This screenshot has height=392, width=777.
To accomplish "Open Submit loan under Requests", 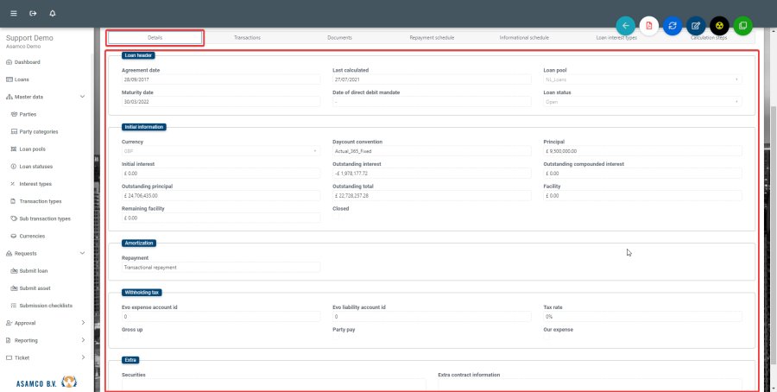I will 34,270.
